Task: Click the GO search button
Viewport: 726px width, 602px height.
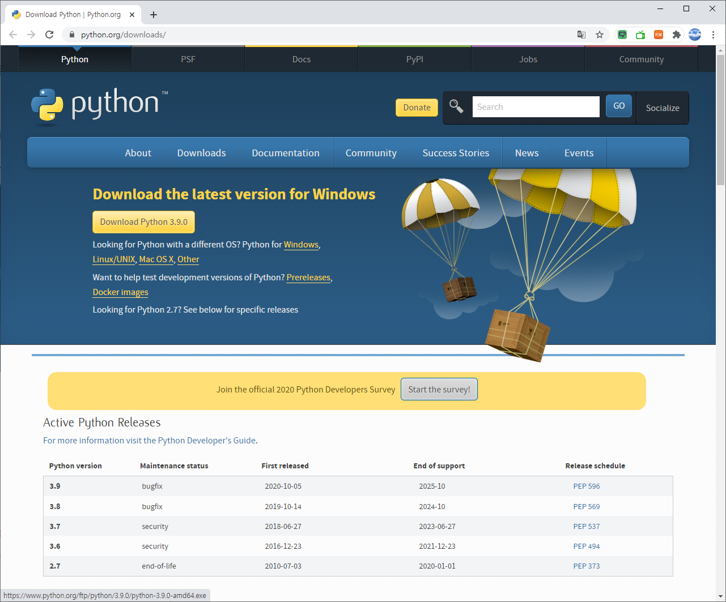Action: [x=619, y=106]
